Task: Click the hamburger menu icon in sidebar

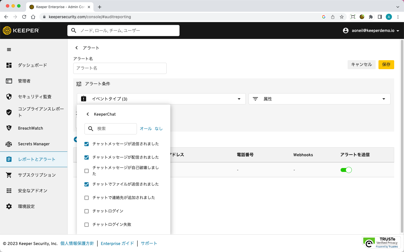Action: coord(9,50)
